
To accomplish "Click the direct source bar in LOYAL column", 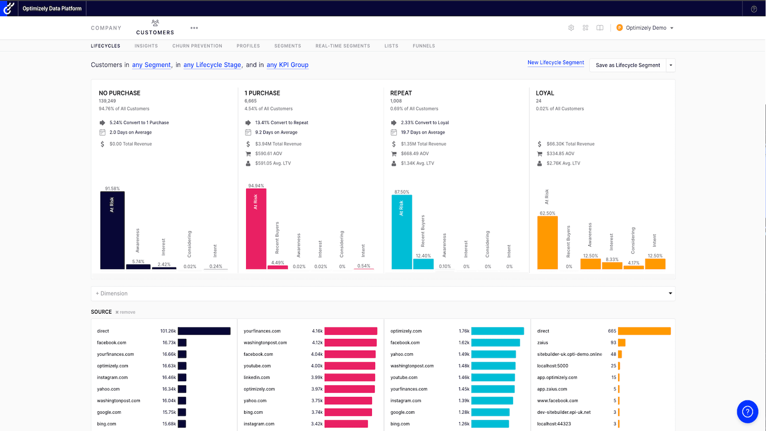I will tap(644, 331).
